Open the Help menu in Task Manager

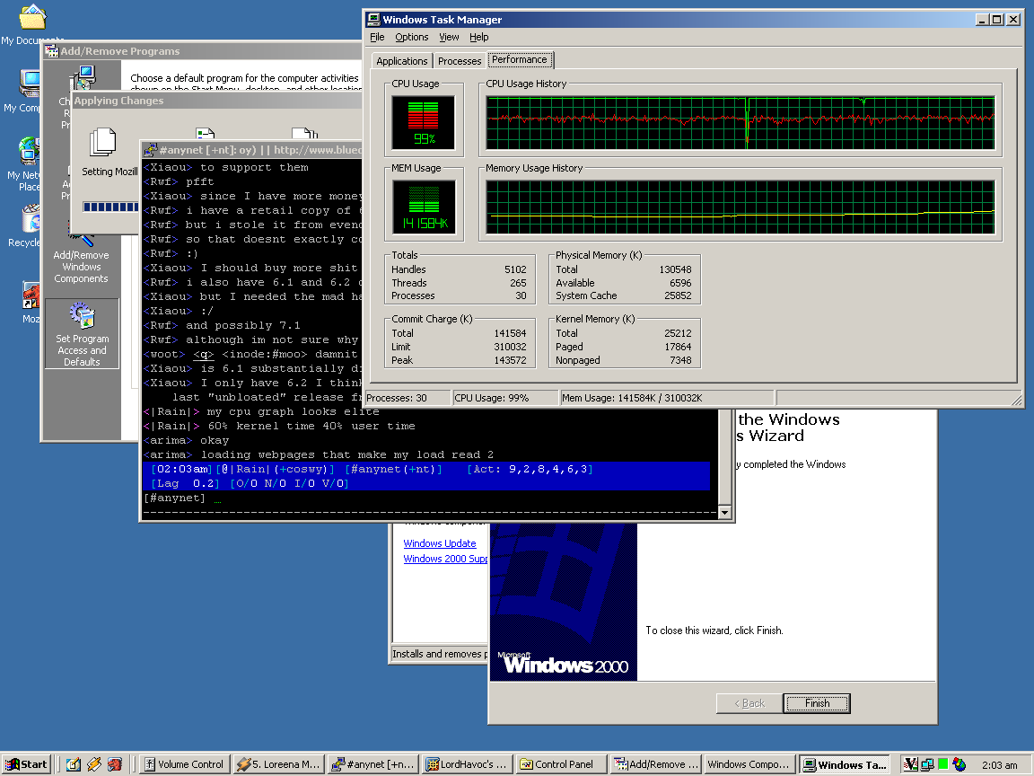pyautogui.click(x=478, y=37)
